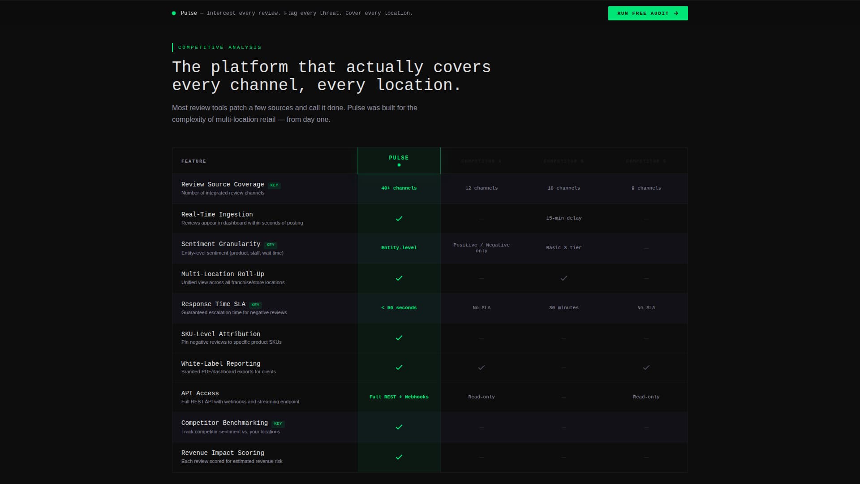Click Competitor A's 'Read-only' API cell

tap(482, 397)
